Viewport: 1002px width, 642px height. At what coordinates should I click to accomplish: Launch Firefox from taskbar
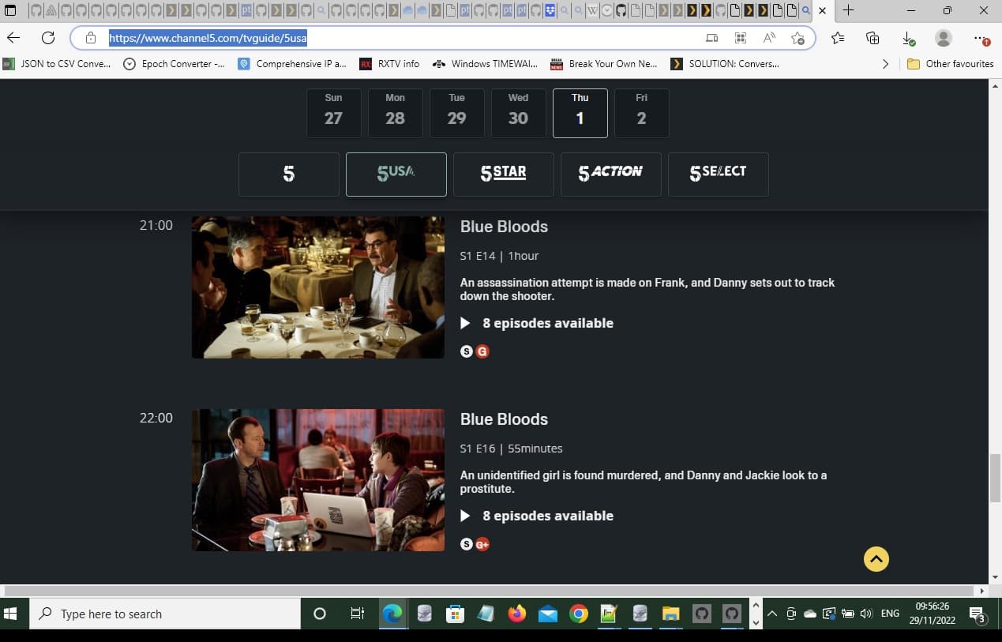pos(517,614)
